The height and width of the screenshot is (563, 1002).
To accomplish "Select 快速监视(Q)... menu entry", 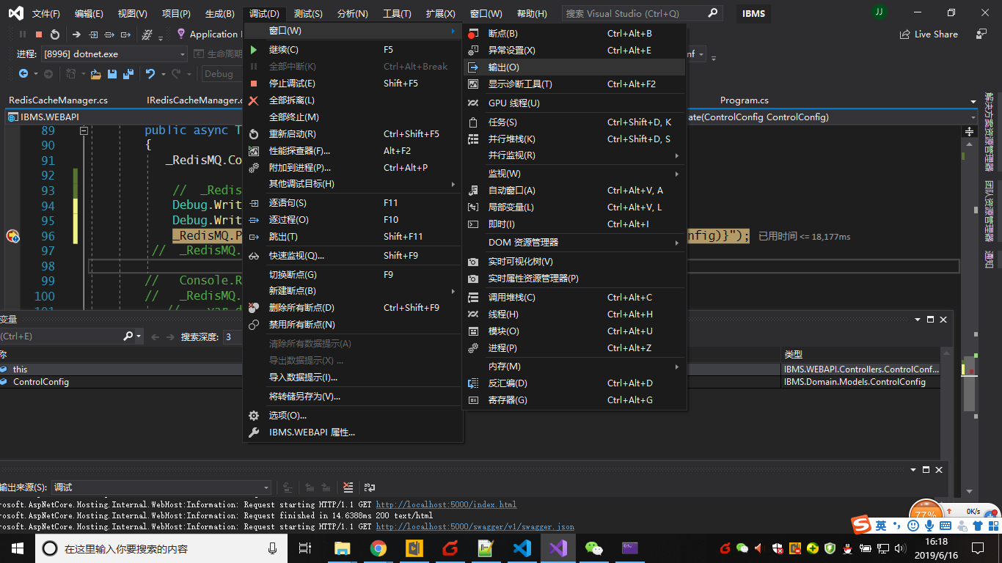I will [352, 256].
